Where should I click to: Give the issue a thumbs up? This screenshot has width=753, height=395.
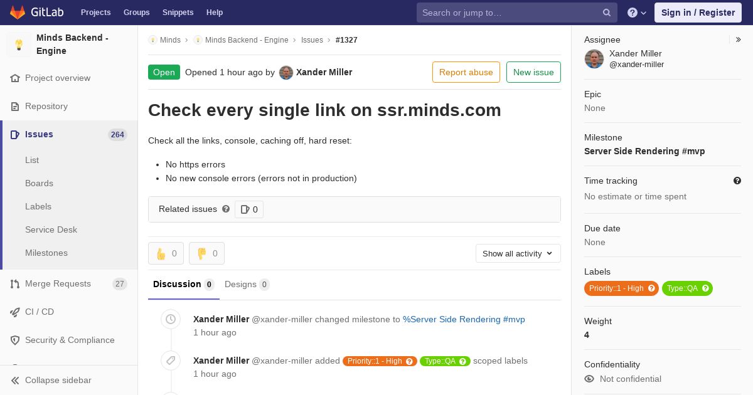coord(166,253)
